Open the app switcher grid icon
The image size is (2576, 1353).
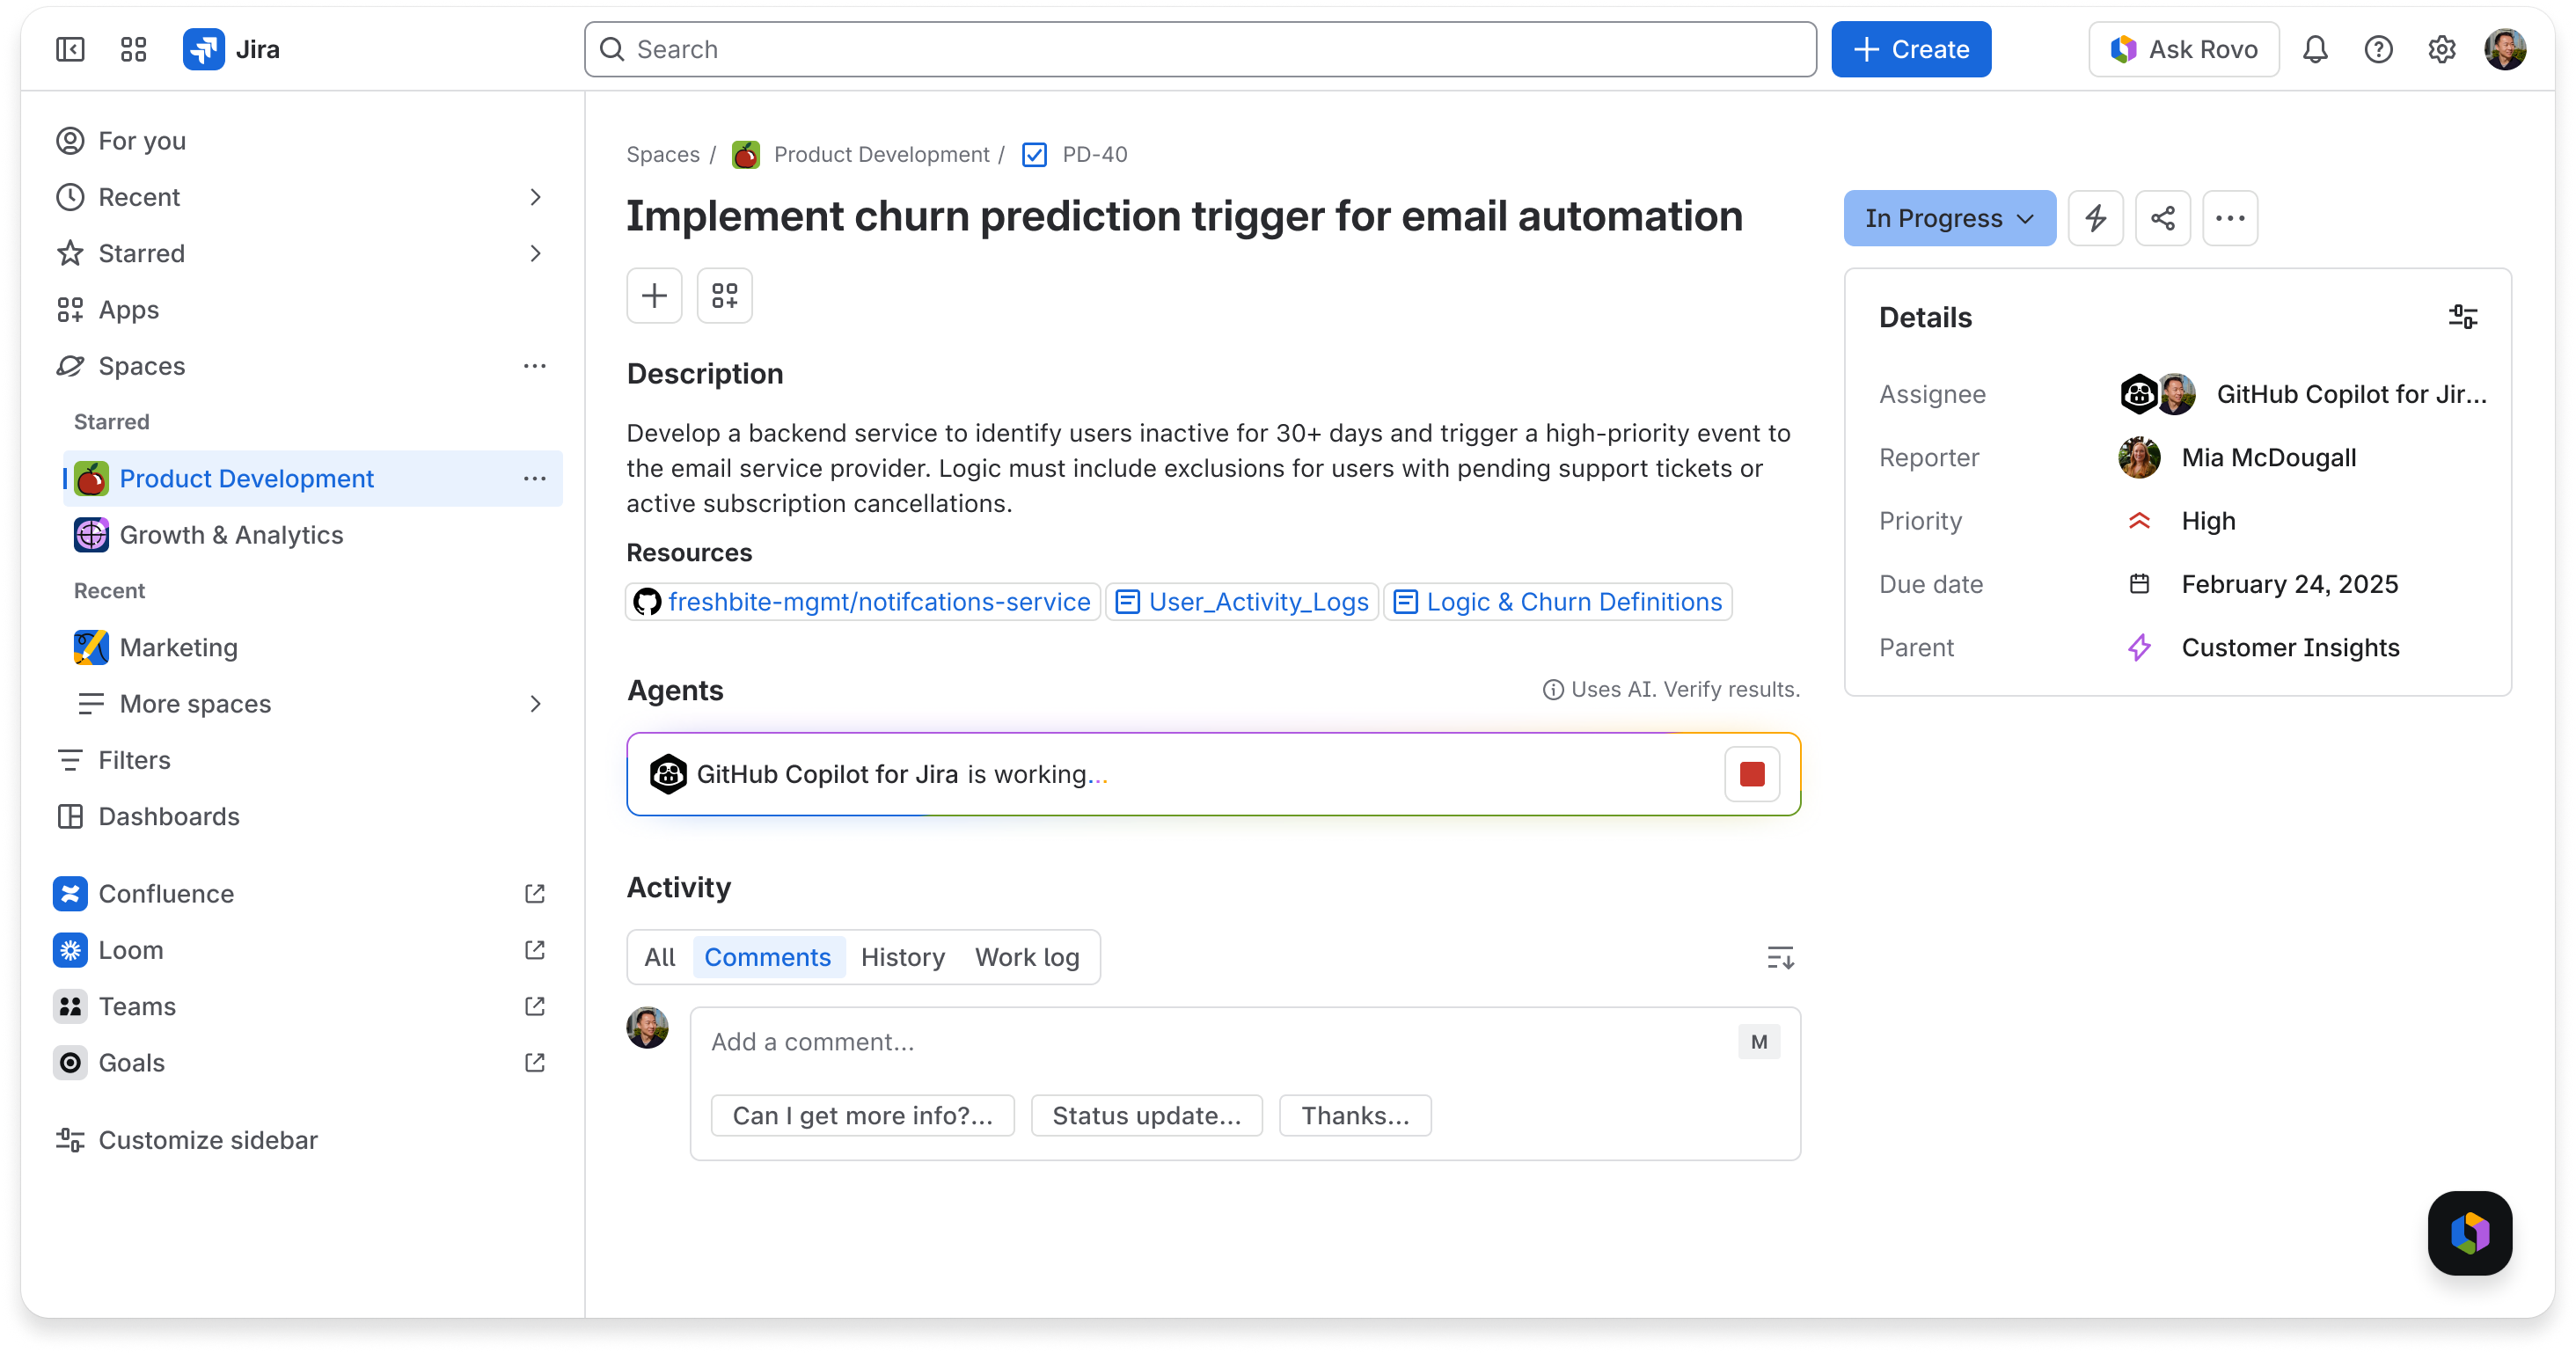(133, 49)
